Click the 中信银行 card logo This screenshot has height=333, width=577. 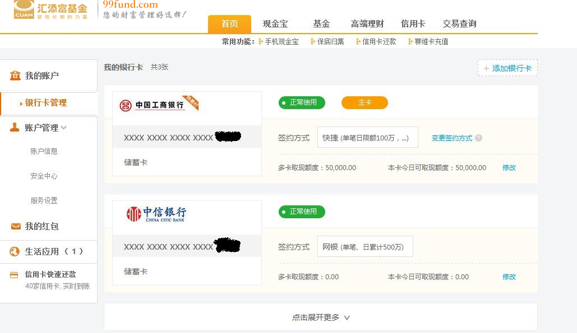(156, 214)
